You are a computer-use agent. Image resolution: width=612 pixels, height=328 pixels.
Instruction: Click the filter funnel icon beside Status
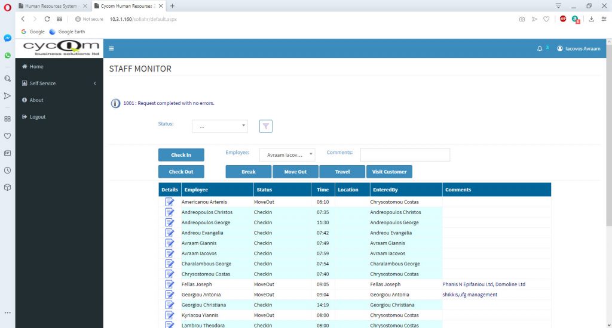[266, 126]
